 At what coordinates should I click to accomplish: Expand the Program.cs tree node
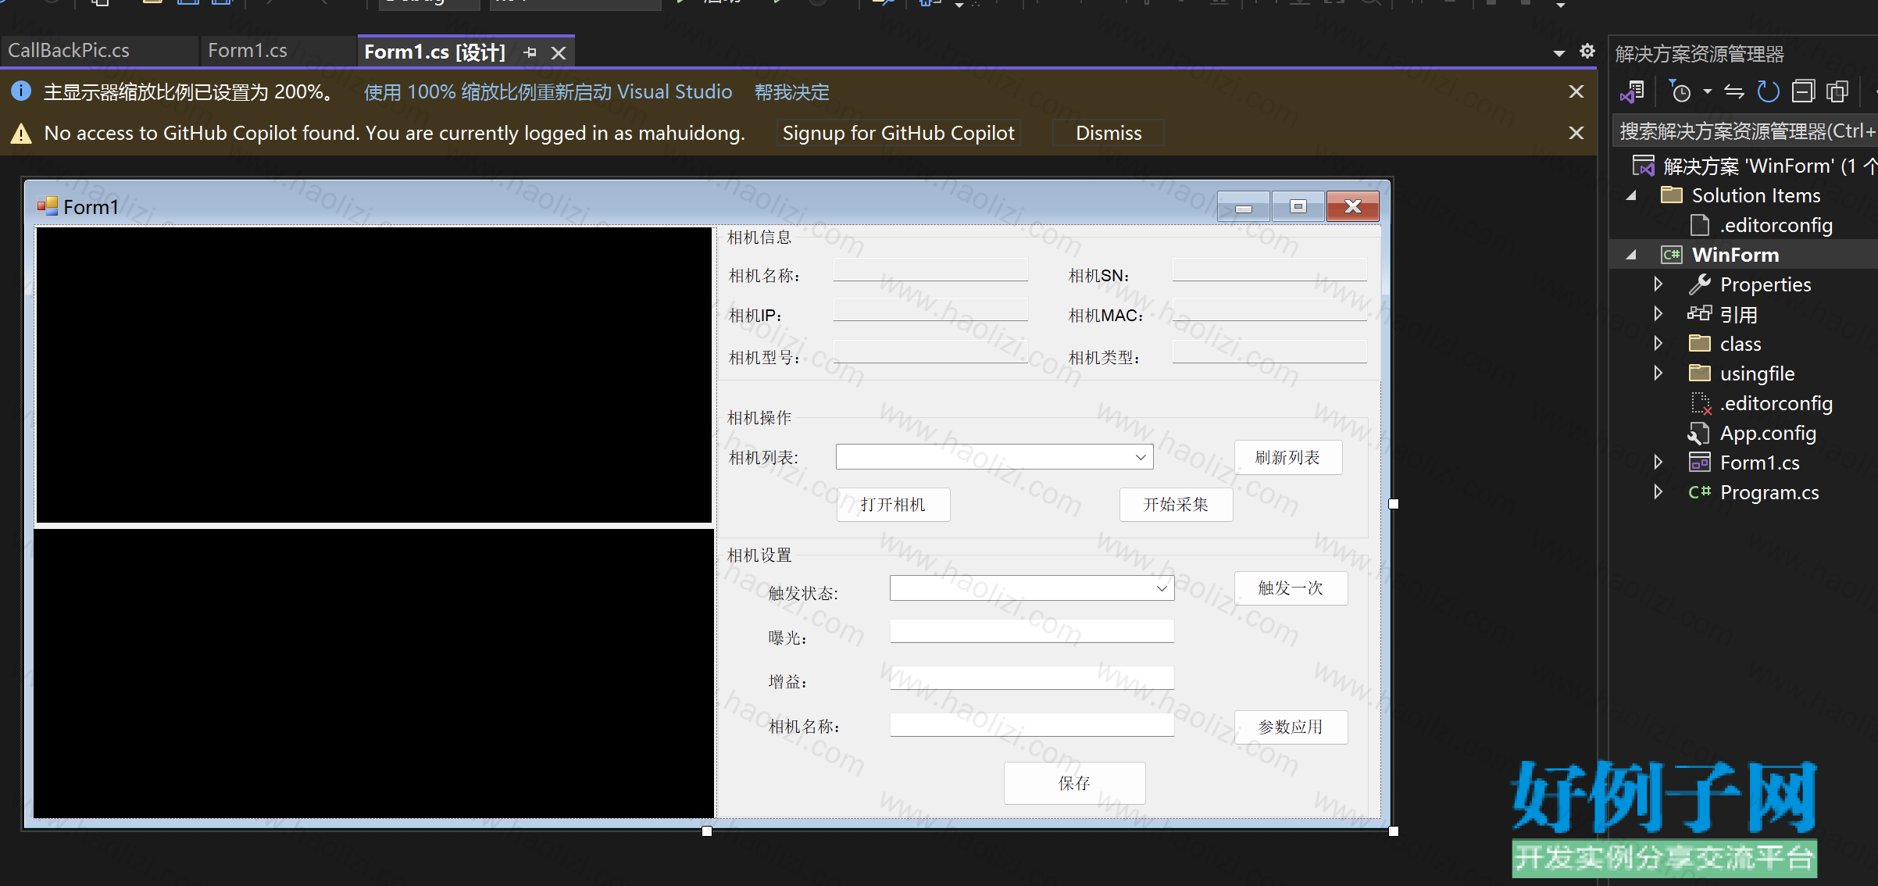coord(1658,491)
